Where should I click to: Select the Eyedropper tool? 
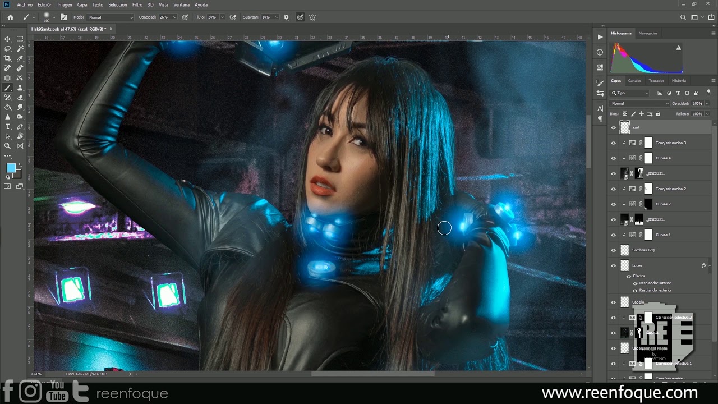tap(20, 58)
